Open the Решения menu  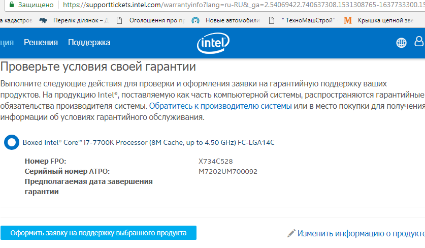click(41, 43)
